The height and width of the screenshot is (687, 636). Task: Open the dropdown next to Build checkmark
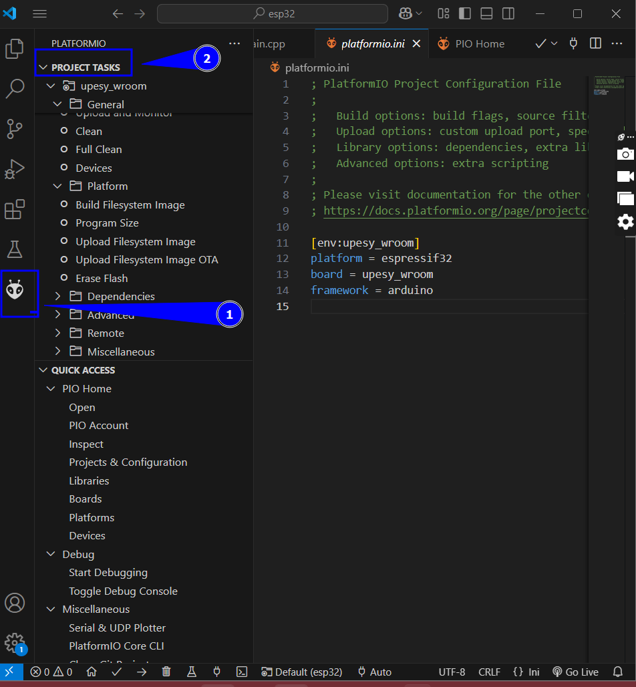pos(554,43)
